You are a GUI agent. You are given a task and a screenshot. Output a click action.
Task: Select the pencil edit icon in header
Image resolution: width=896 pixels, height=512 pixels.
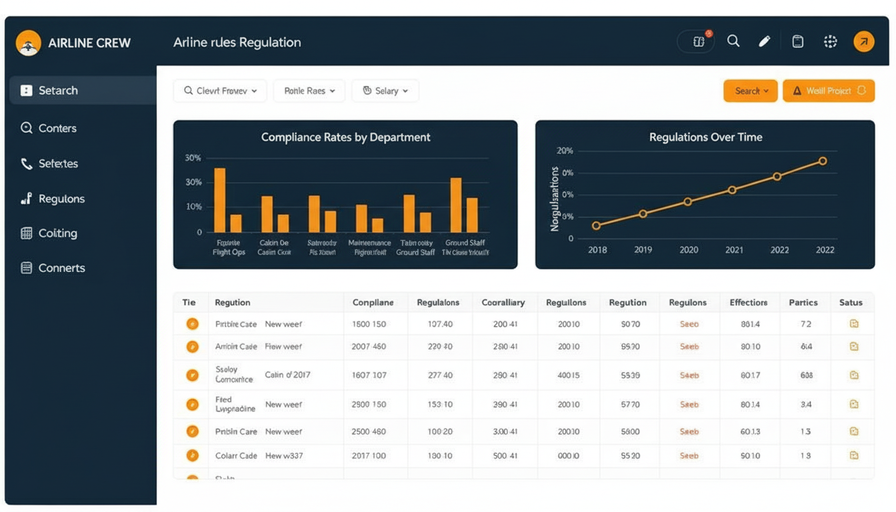[765, 41]
